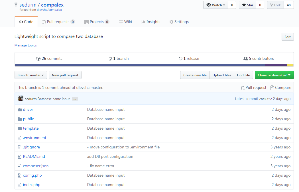Click the watchers count 0
The height and width of the screenshot is (192, 299).
tap(232, 5)
